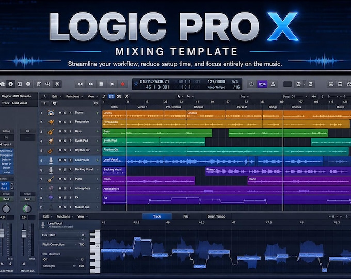351x279 pixels.
Task: Click the Rewind transport button
Action: 80,84
